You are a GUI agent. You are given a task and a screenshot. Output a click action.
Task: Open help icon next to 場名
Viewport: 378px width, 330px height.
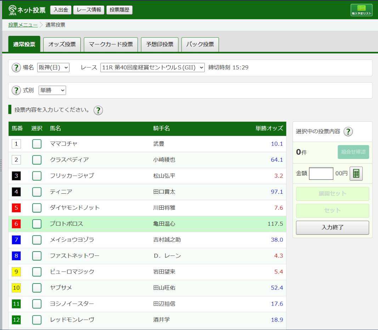tap(16, 67)
